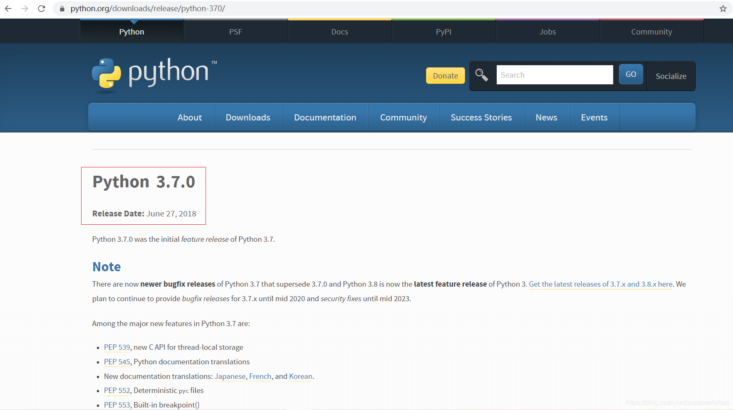
Task: Open the Community top-bar tab
Action: [651, 32]
